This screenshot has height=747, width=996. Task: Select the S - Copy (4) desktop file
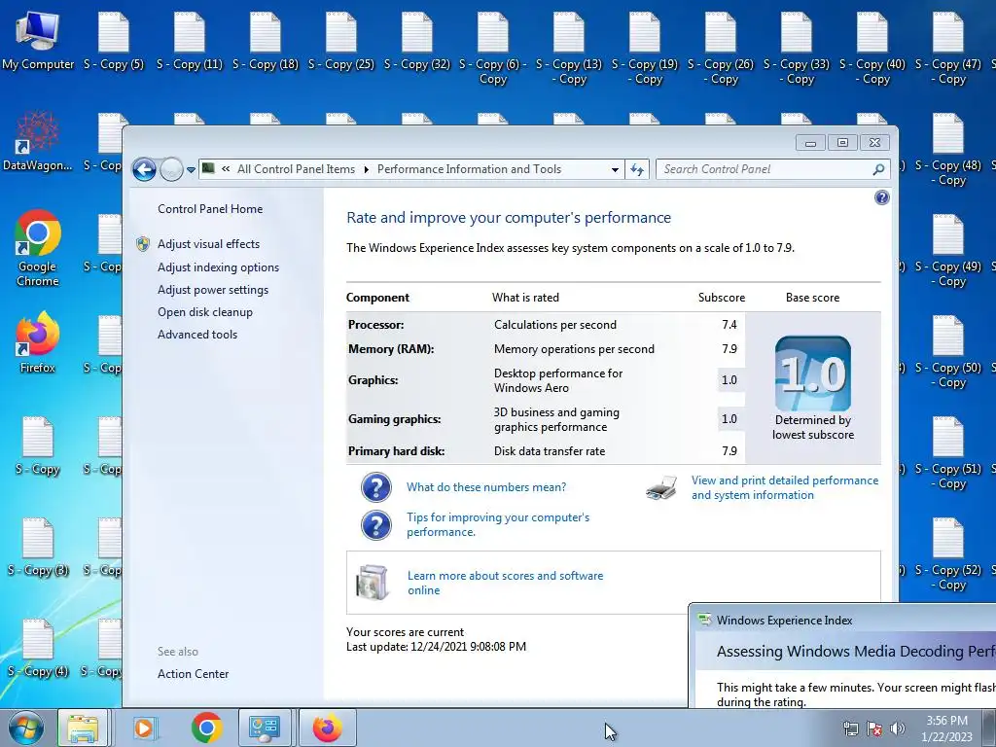click(x=38, y=649)
